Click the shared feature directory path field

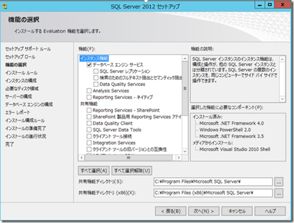[x=213, y=182]
